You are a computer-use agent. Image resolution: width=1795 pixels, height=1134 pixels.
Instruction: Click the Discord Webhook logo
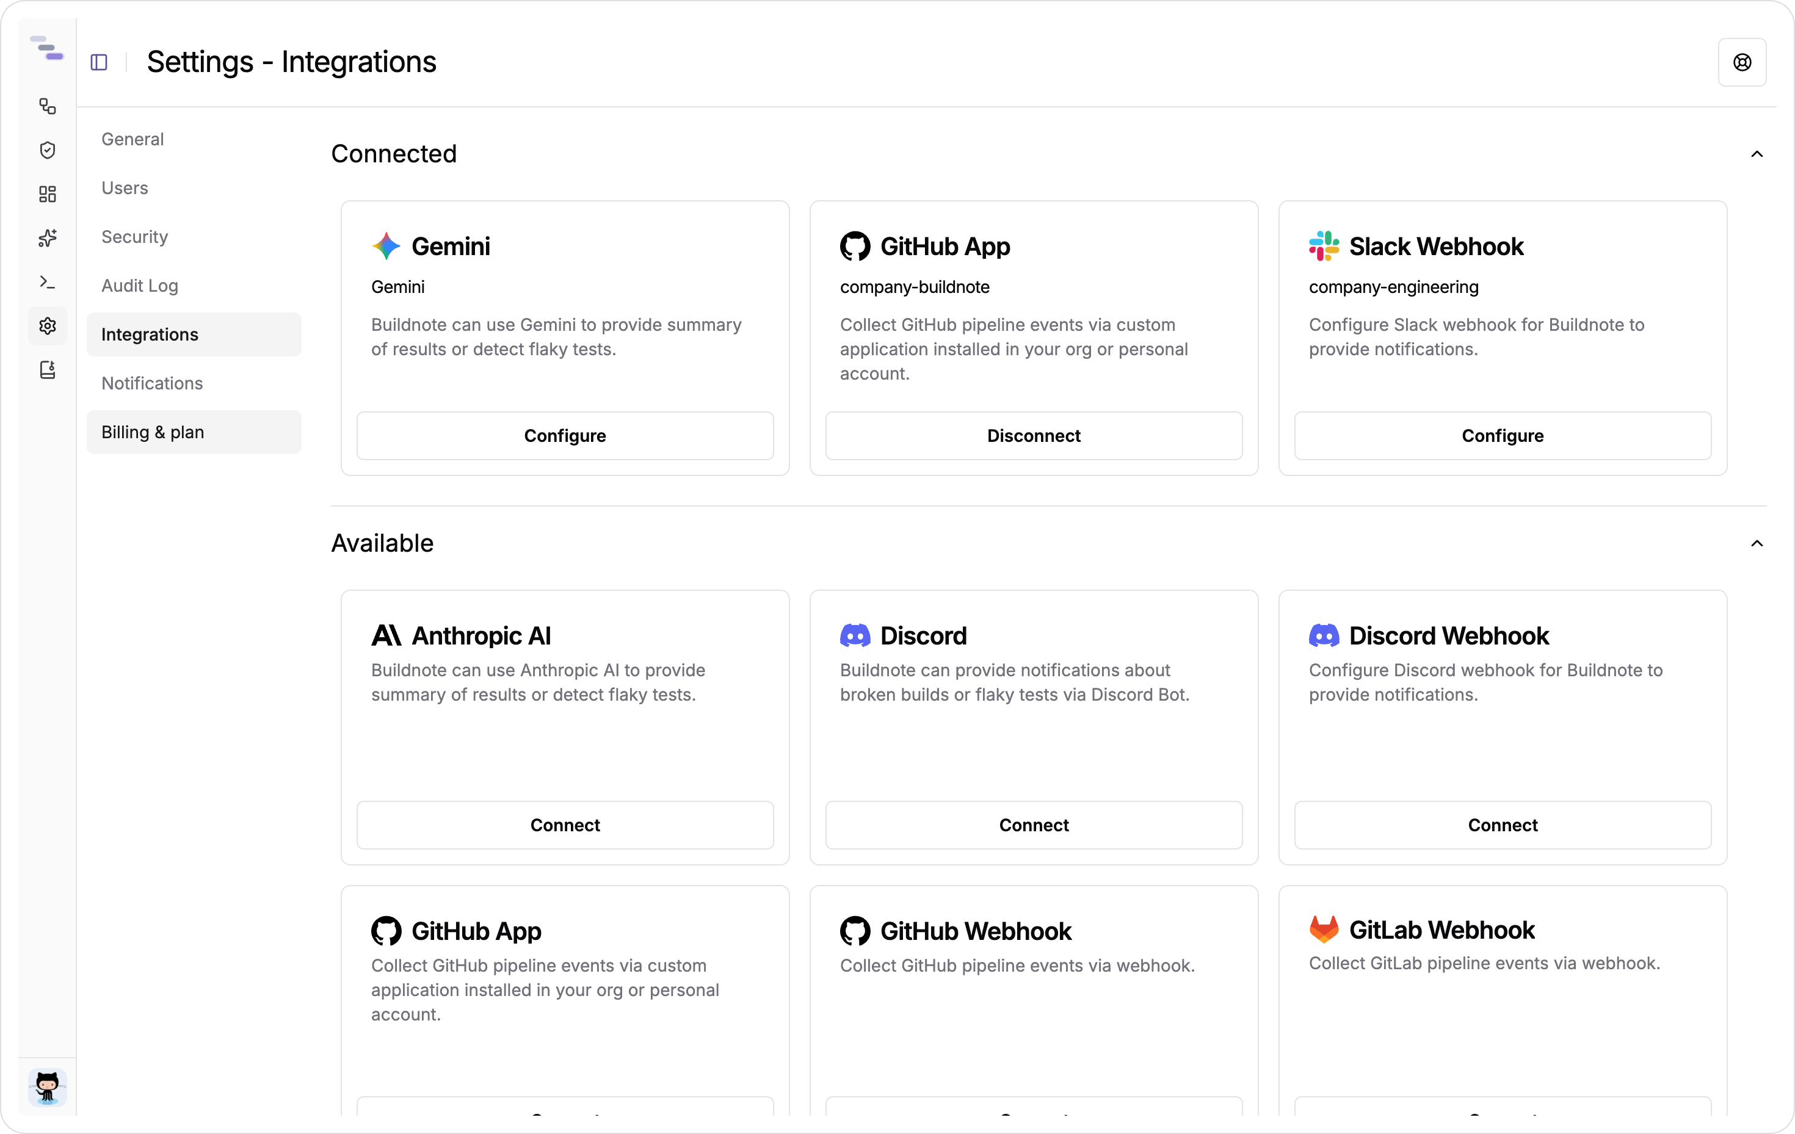click(1324, 635)
